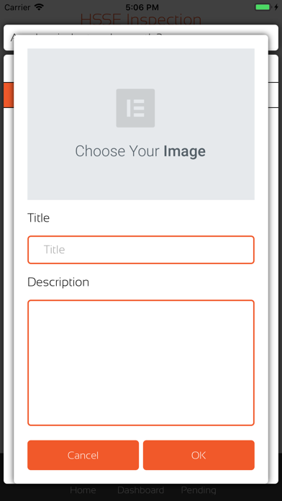Cancel the image dialog
The image size is (282, 501).
pyautogui.click(x=83, y=455)
